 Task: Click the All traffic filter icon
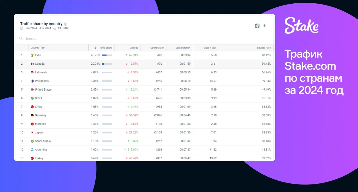[55, 28]
